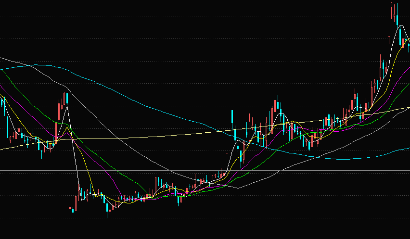Select the horizontal white price reference line

205,171
